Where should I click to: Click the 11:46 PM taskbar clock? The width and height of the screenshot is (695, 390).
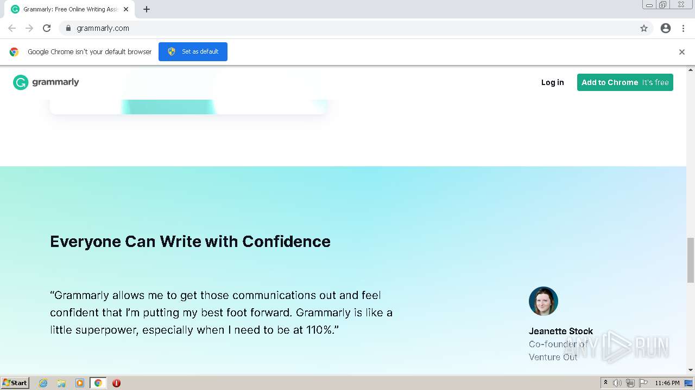(x=667, y=383)
